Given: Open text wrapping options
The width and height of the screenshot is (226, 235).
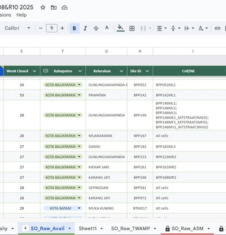Looking at the screenshot, I should [x=189, y=28].
